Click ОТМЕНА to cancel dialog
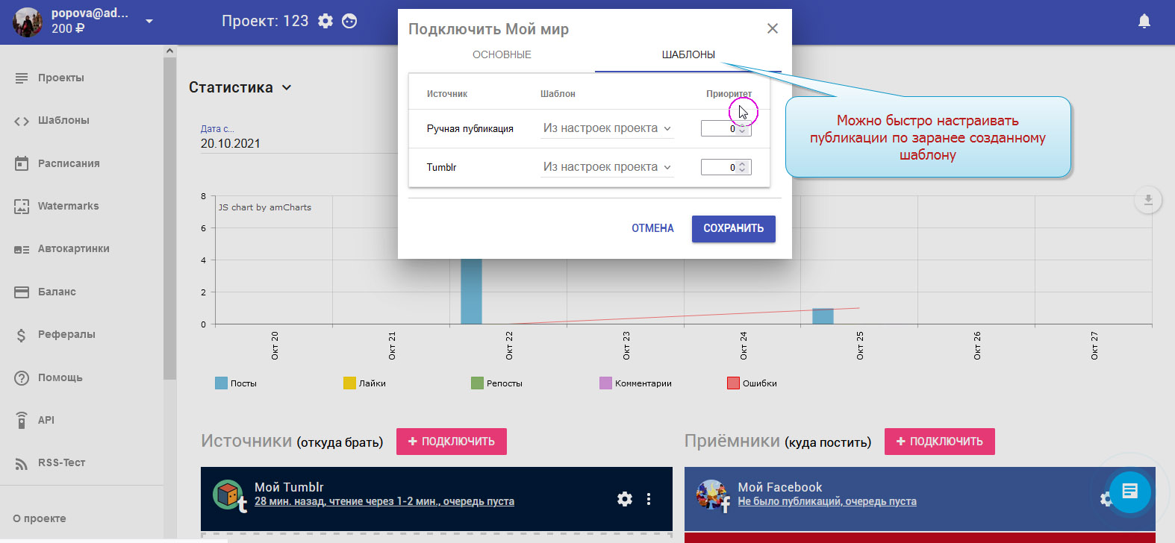 pos(652,229)
